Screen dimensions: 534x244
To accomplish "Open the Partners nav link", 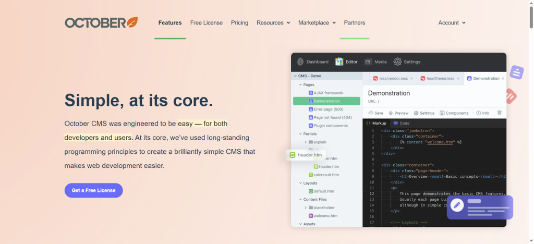I will (x=355, y=23).
